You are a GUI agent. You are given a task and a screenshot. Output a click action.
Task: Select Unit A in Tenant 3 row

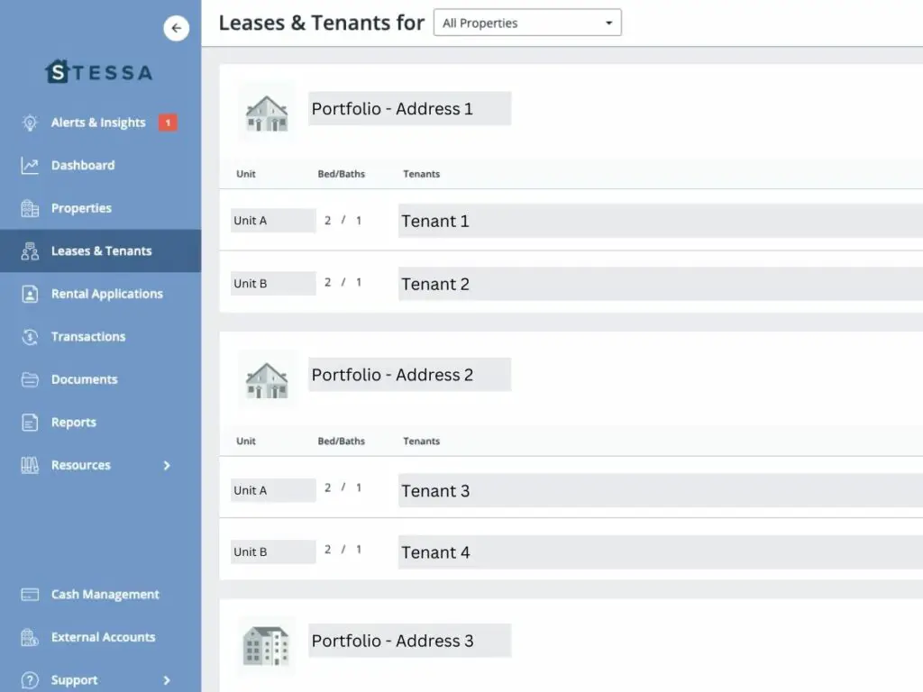(x=273, y=490)
